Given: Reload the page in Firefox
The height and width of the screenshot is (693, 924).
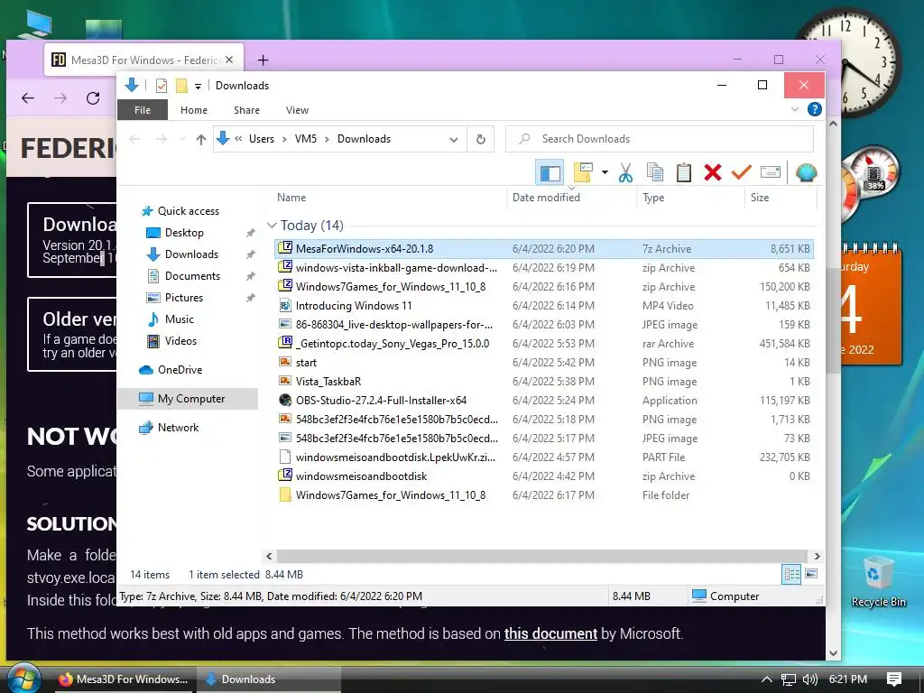Looking at the screenshot, I should [93, 98].
